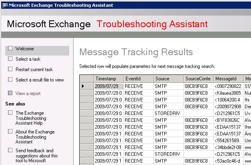This screenshot has width=251, height=165.
Task: Select row header of the <554261589. row
Action: [x=87, y=141]
